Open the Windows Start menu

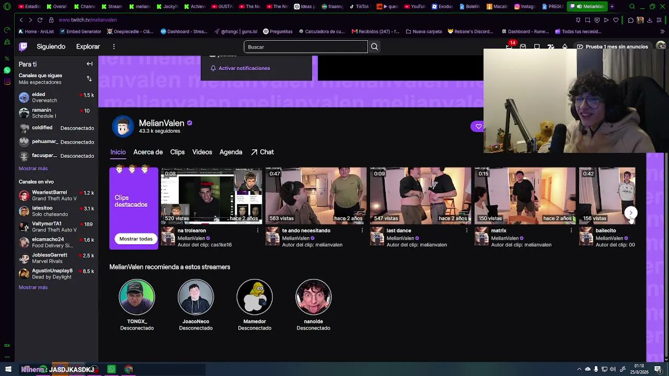coord(8,369)
